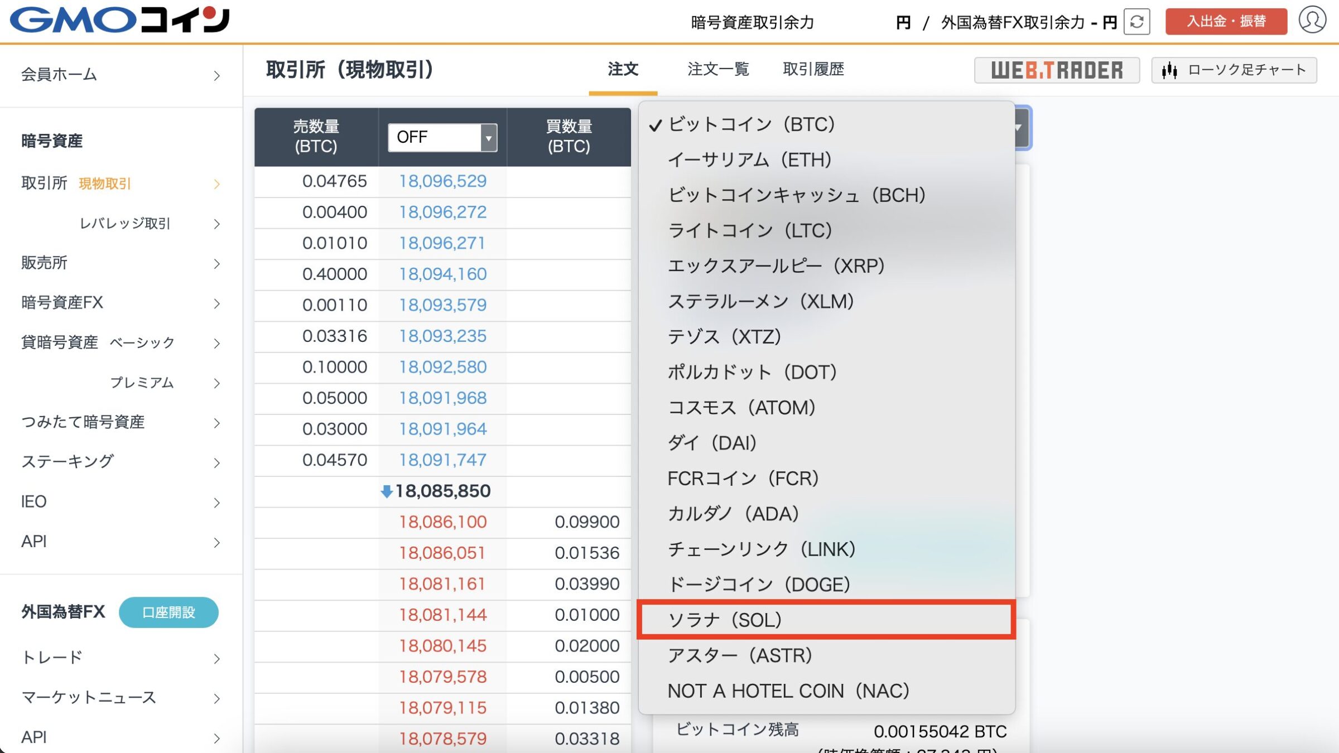The width and height of the screenshot is (1339, 753).
Task: Click the buy price 18,086,100 row
Action: [442, 522]
